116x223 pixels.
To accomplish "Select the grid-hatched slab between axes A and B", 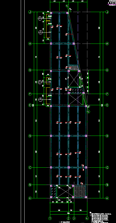I will 80,191.
